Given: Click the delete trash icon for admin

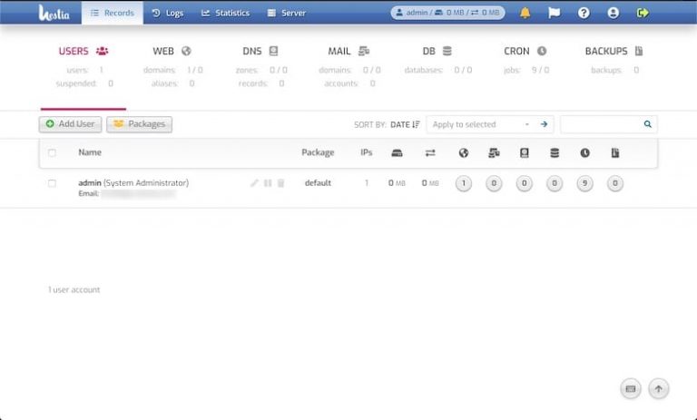Looking at the screenshot, I should (280, 183).
